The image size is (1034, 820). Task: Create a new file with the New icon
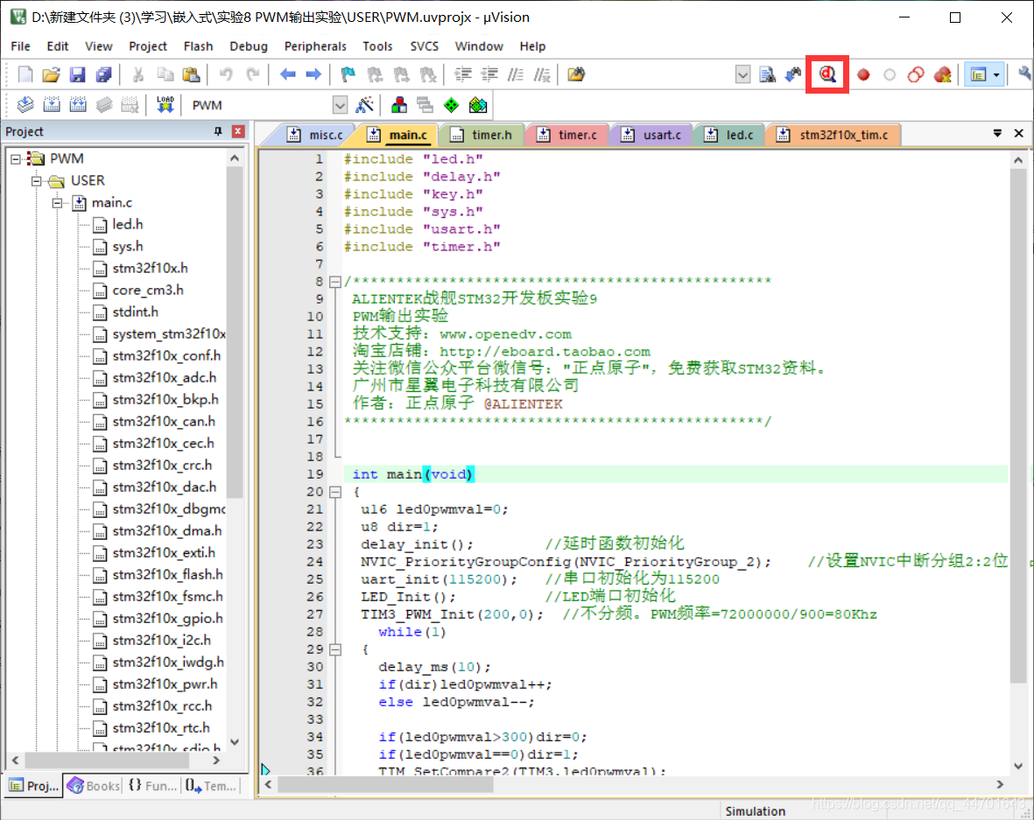point(25,74)
